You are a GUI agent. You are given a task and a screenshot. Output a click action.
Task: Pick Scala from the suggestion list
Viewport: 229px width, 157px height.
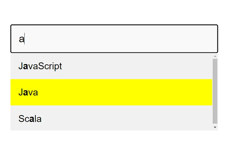[30, 119]
